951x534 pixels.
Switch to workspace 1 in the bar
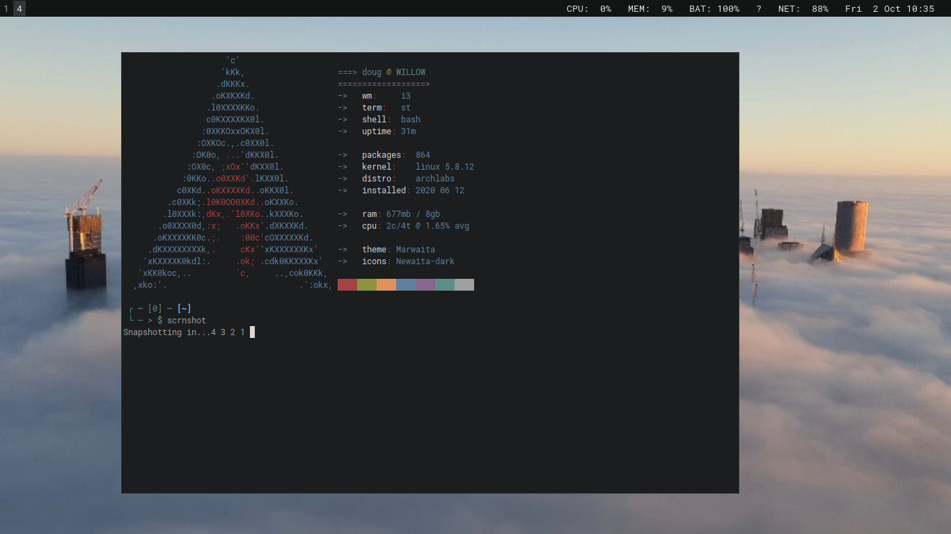click(6, 9)
